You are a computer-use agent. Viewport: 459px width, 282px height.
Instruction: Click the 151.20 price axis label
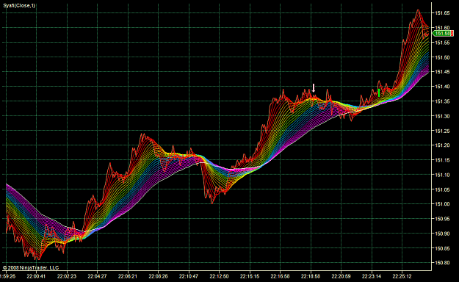pyautogui.click(x=442, y=145)
